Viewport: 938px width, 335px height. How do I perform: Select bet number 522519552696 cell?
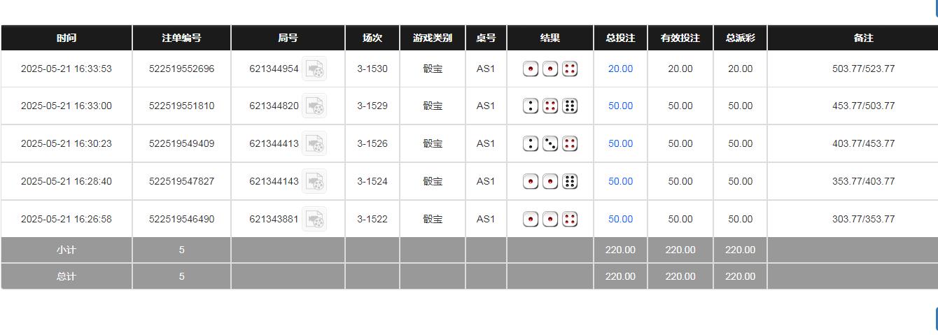coord(181,69)
